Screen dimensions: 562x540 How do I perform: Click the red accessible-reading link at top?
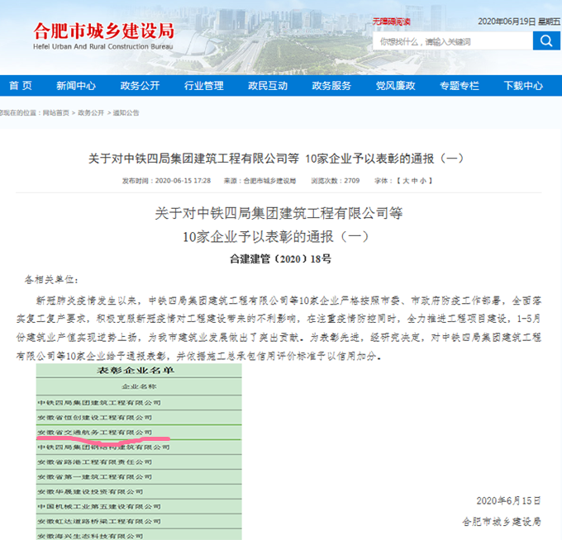coord(391,21)
